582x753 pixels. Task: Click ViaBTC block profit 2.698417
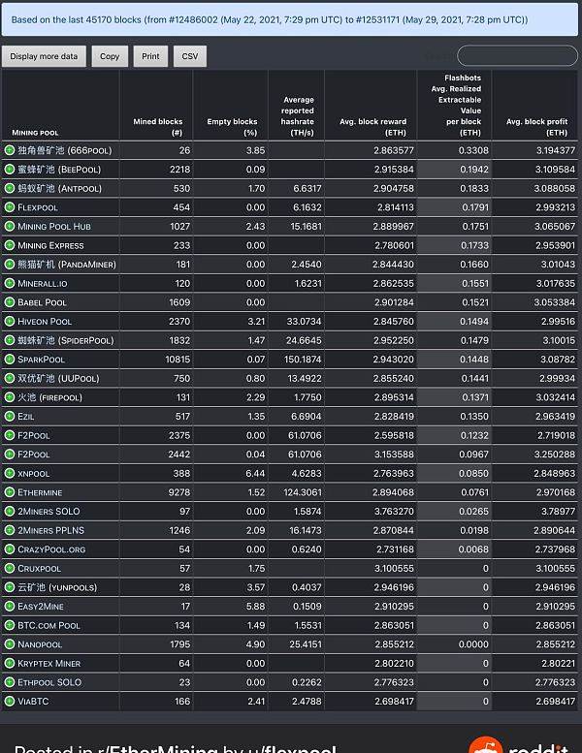[x=555, y=701]
